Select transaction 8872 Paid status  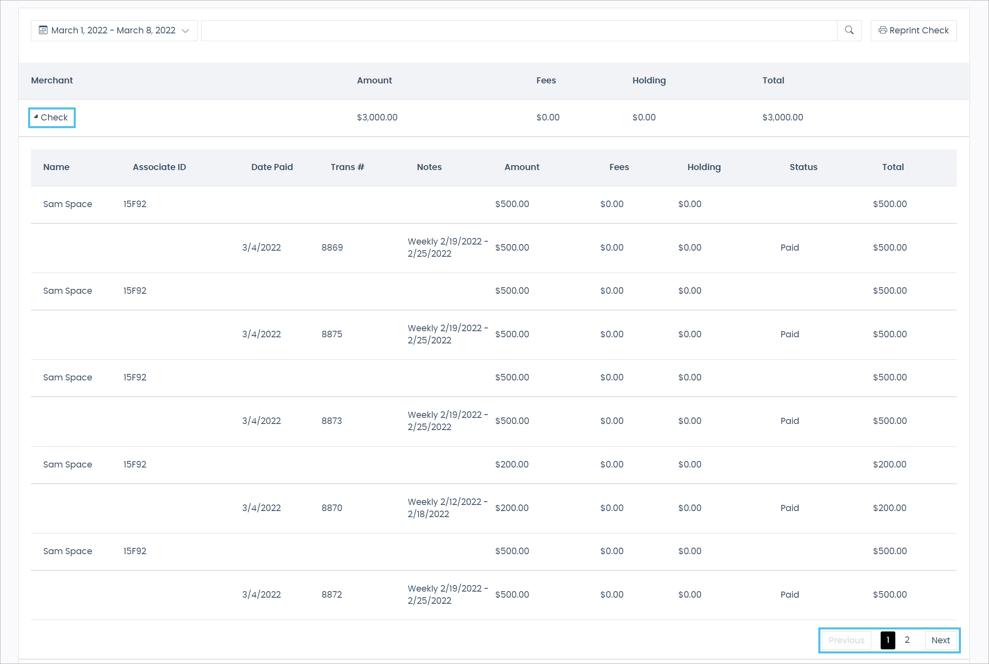(x=789, y=594)
